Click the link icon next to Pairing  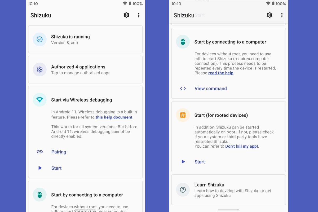[x=40, y=152]
